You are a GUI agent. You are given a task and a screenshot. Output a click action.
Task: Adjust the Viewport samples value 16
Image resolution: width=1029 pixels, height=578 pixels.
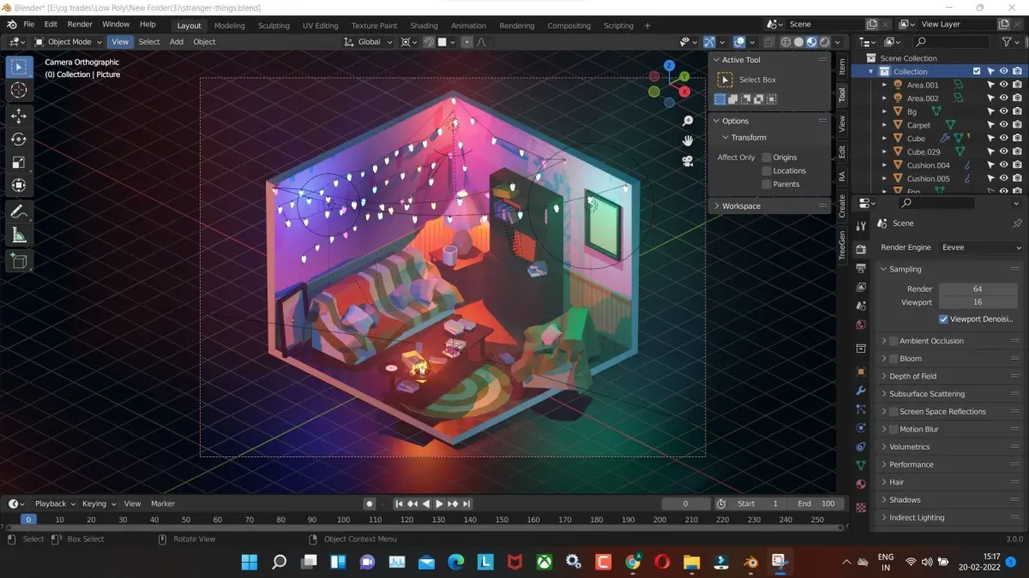977,302
